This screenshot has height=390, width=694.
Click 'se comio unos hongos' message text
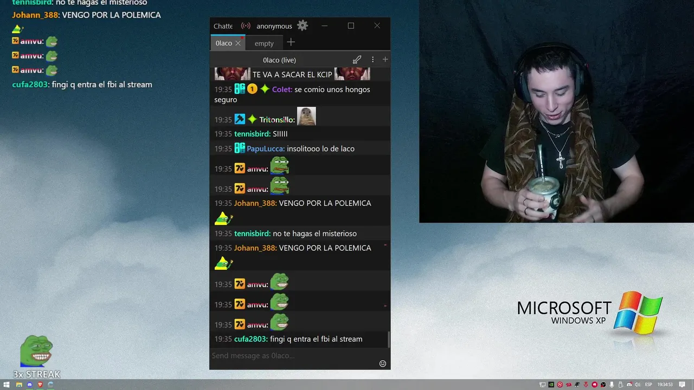pos(332,89)
